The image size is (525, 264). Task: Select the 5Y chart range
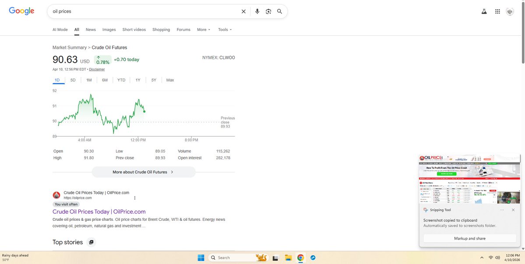[154, 80]
